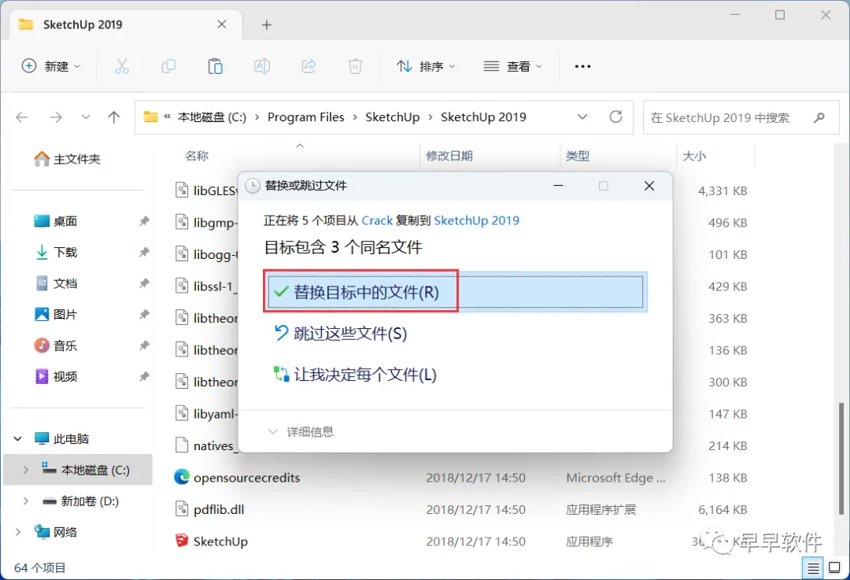Click the Share icon in toolbar

(x=309, y=66)
